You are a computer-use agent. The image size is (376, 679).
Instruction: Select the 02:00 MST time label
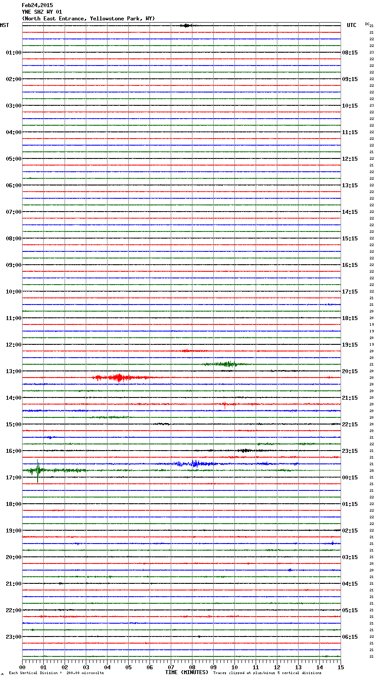13,79
